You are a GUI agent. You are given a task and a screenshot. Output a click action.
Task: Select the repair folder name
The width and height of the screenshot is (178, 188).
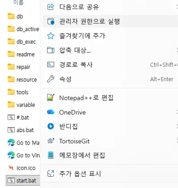[x=23, y=67]
